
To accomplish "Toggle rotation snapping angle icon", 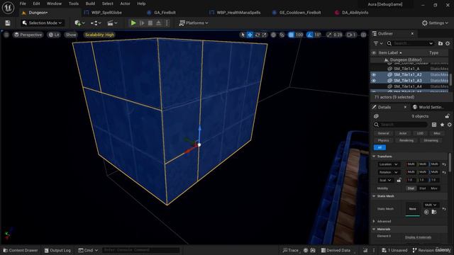I will [310, 35].
